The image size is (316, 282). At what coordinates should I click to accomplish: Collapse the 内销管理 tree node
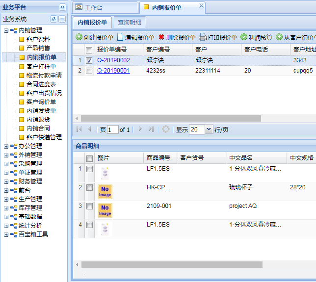[x=6, y=31]
